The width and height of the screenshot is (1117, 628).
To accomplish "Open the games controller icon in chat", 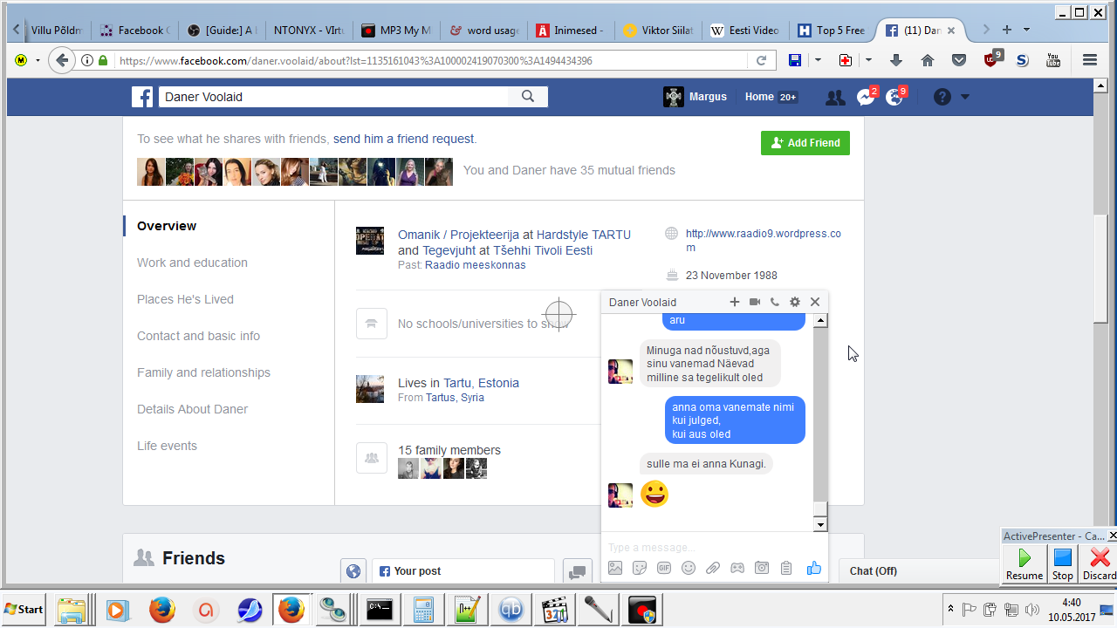I will point(737,568).
